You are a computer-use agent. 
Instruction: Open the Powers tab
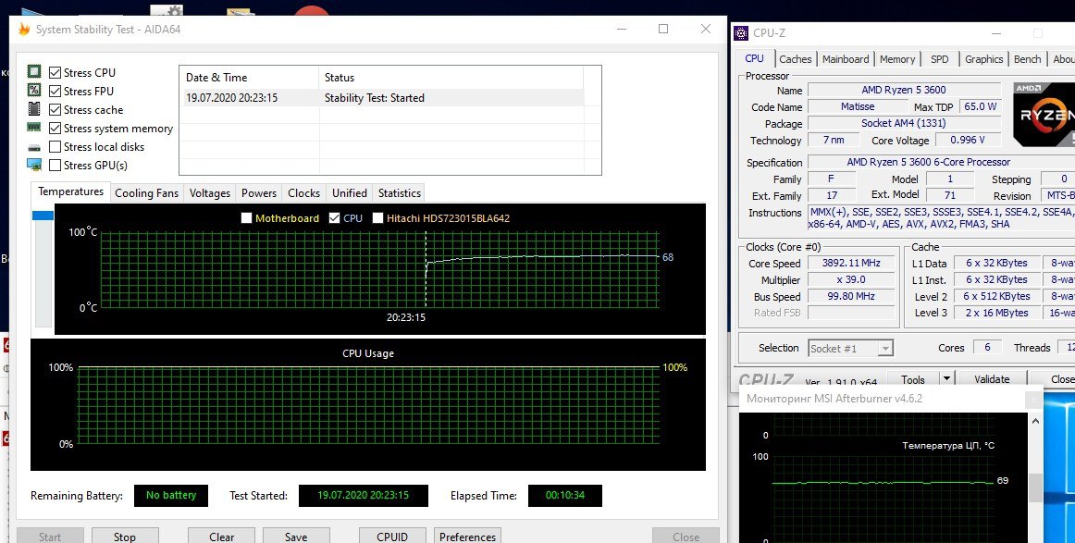[x=259, y=193]
